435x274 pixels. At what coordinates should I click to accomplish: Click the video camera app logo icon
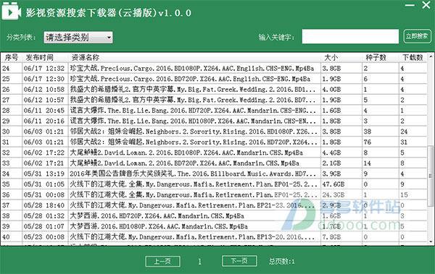coord(11,12)
